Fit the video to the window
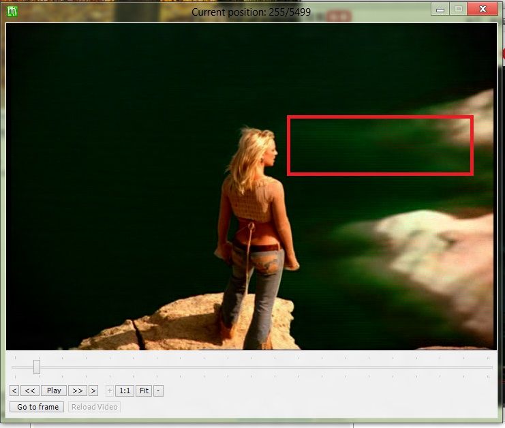Image resolution: width=505 pixels, height=428 pixels. point(144,391)
